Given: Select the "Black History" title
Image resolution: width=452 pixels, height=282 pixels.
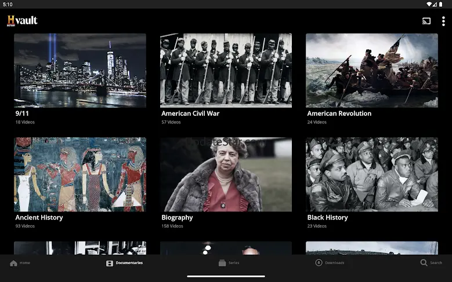Looking at the screenshot, I should point(327,218).
